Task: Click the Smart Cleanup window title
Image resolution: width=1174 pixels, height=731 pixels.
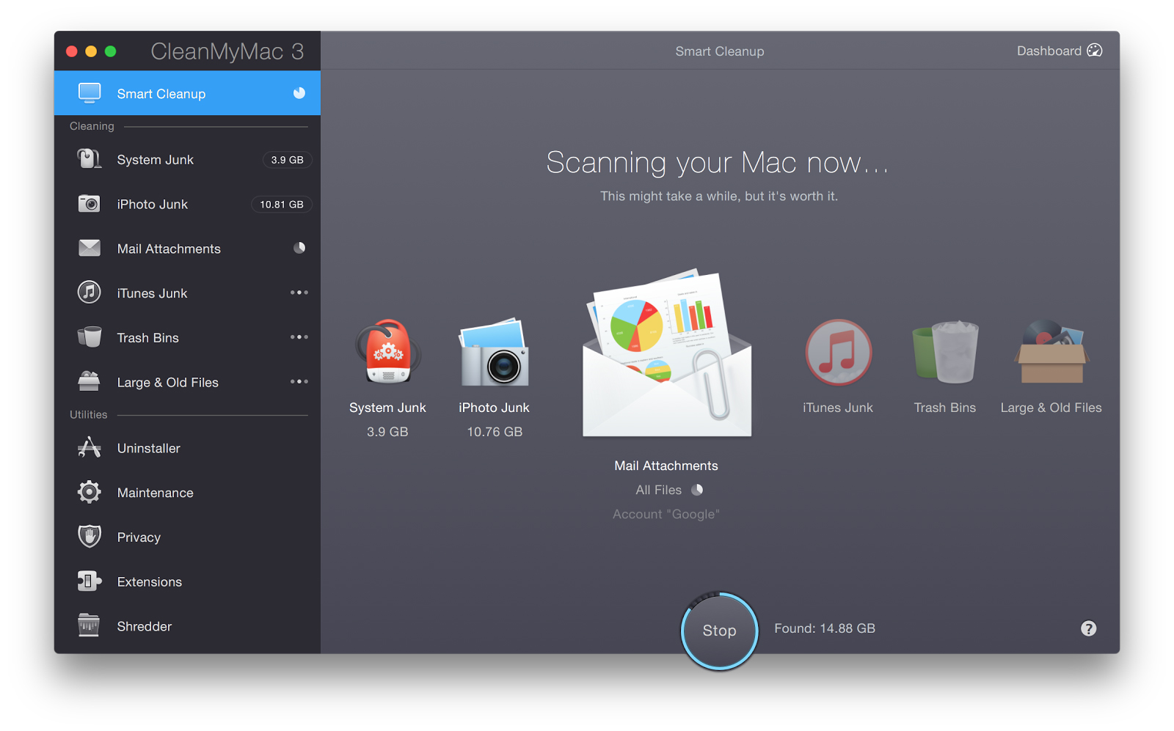Action: point(720,51)
